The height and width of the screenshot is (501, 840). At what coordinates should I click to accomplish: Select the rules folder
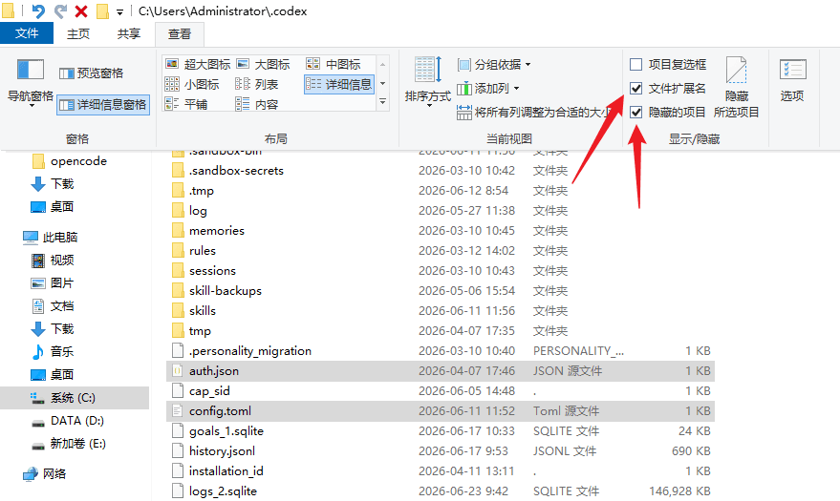pyautogui.click(x=203, y=251)
